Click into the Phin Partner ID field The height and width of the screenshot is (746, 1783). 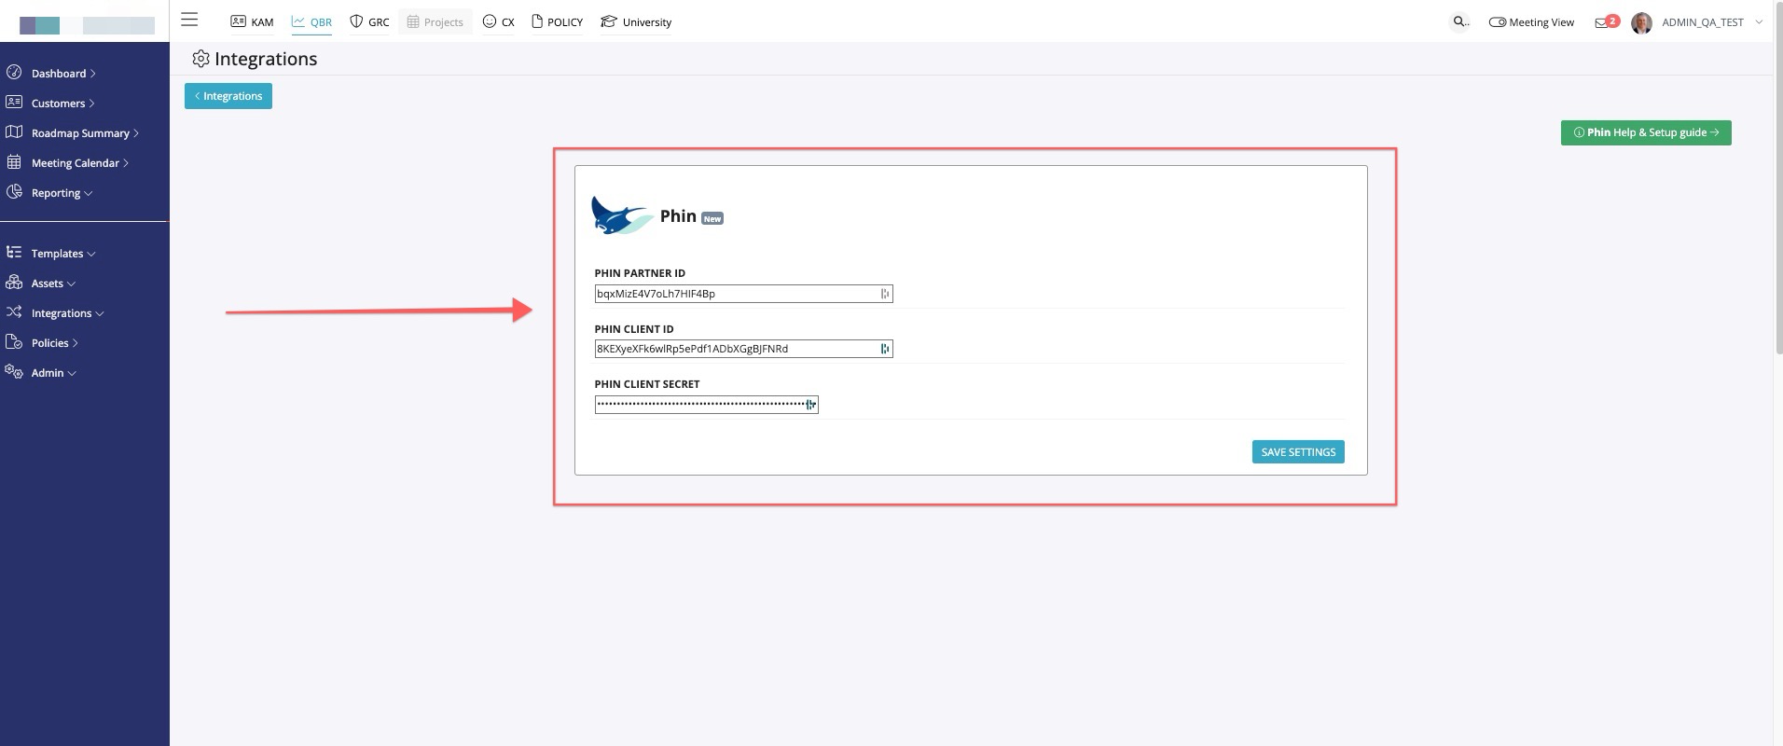(743, 294)
